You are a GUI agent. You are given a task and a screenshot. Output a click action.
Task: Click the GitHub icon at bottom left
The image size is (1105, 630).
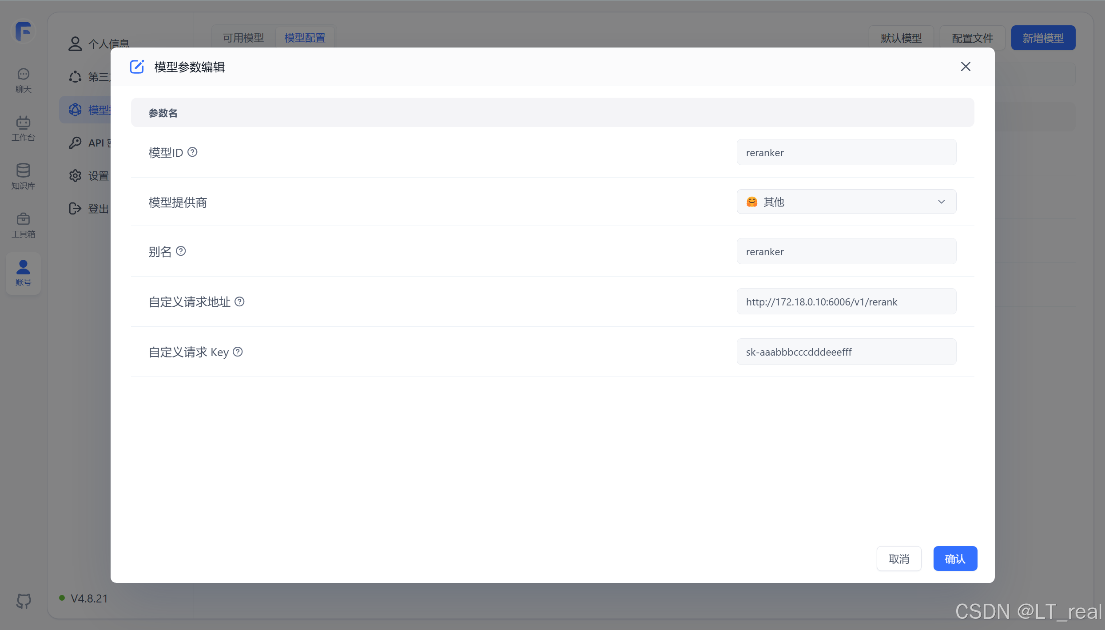click(x=24, y=601)
